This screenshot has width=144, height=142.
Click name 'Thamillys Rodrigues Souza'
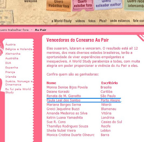(67, 126)
